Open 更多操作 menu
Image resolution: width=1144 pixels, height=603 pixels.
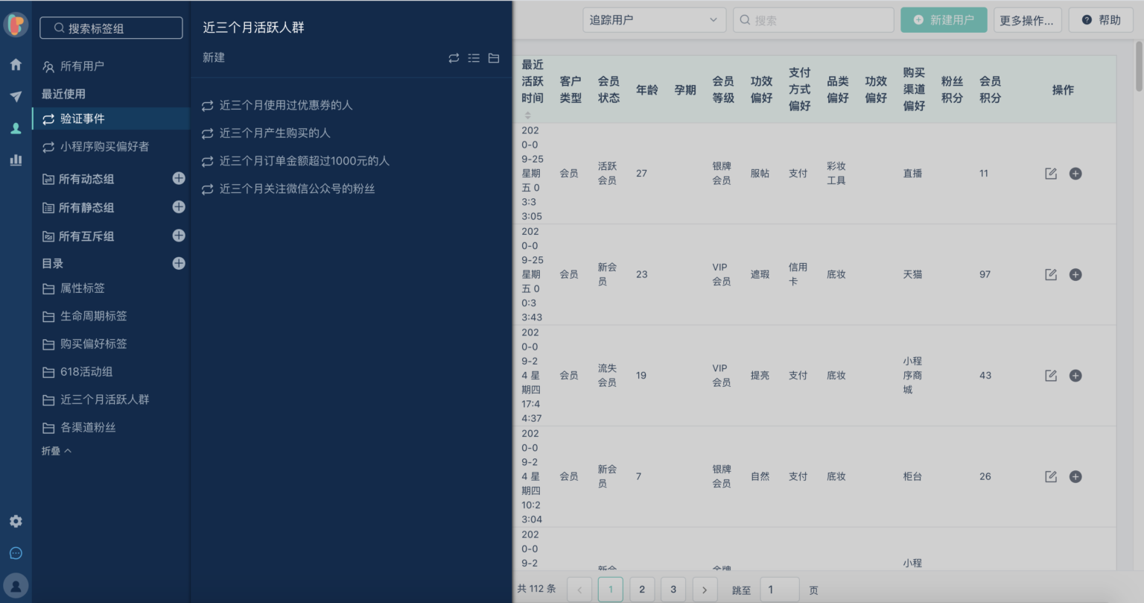point(1026,20)
